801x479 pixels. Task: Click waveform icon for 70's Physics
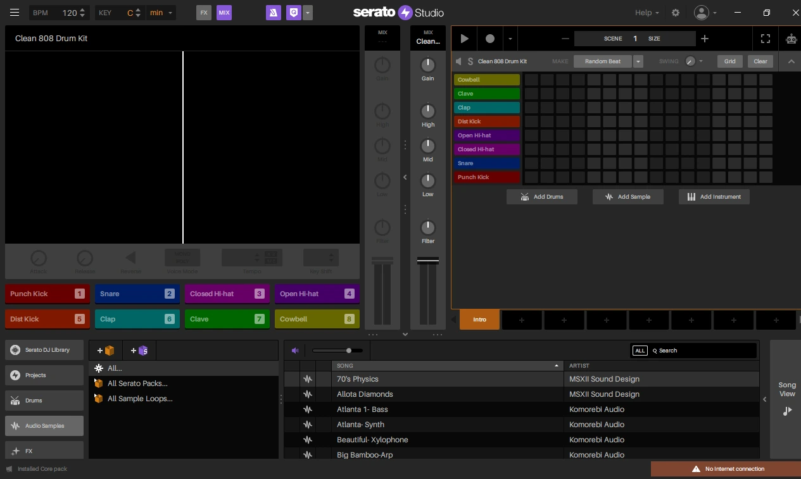[308, 379]
